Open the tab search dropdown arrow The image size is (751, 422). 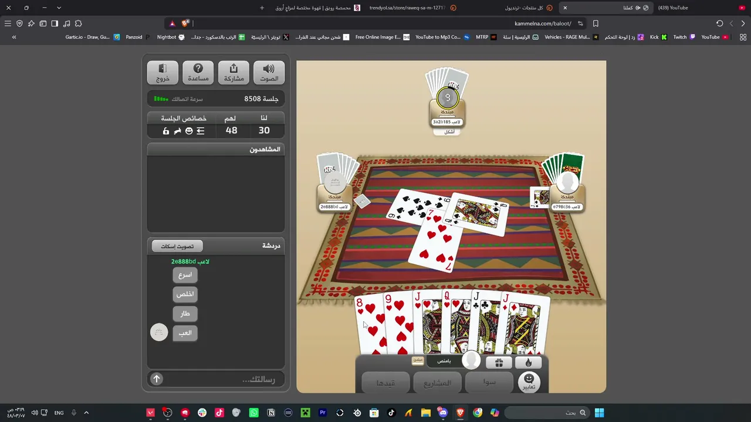(59, 8)
